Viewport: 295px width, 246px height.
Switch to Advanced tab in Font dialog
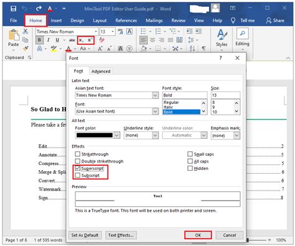[101, 71]
